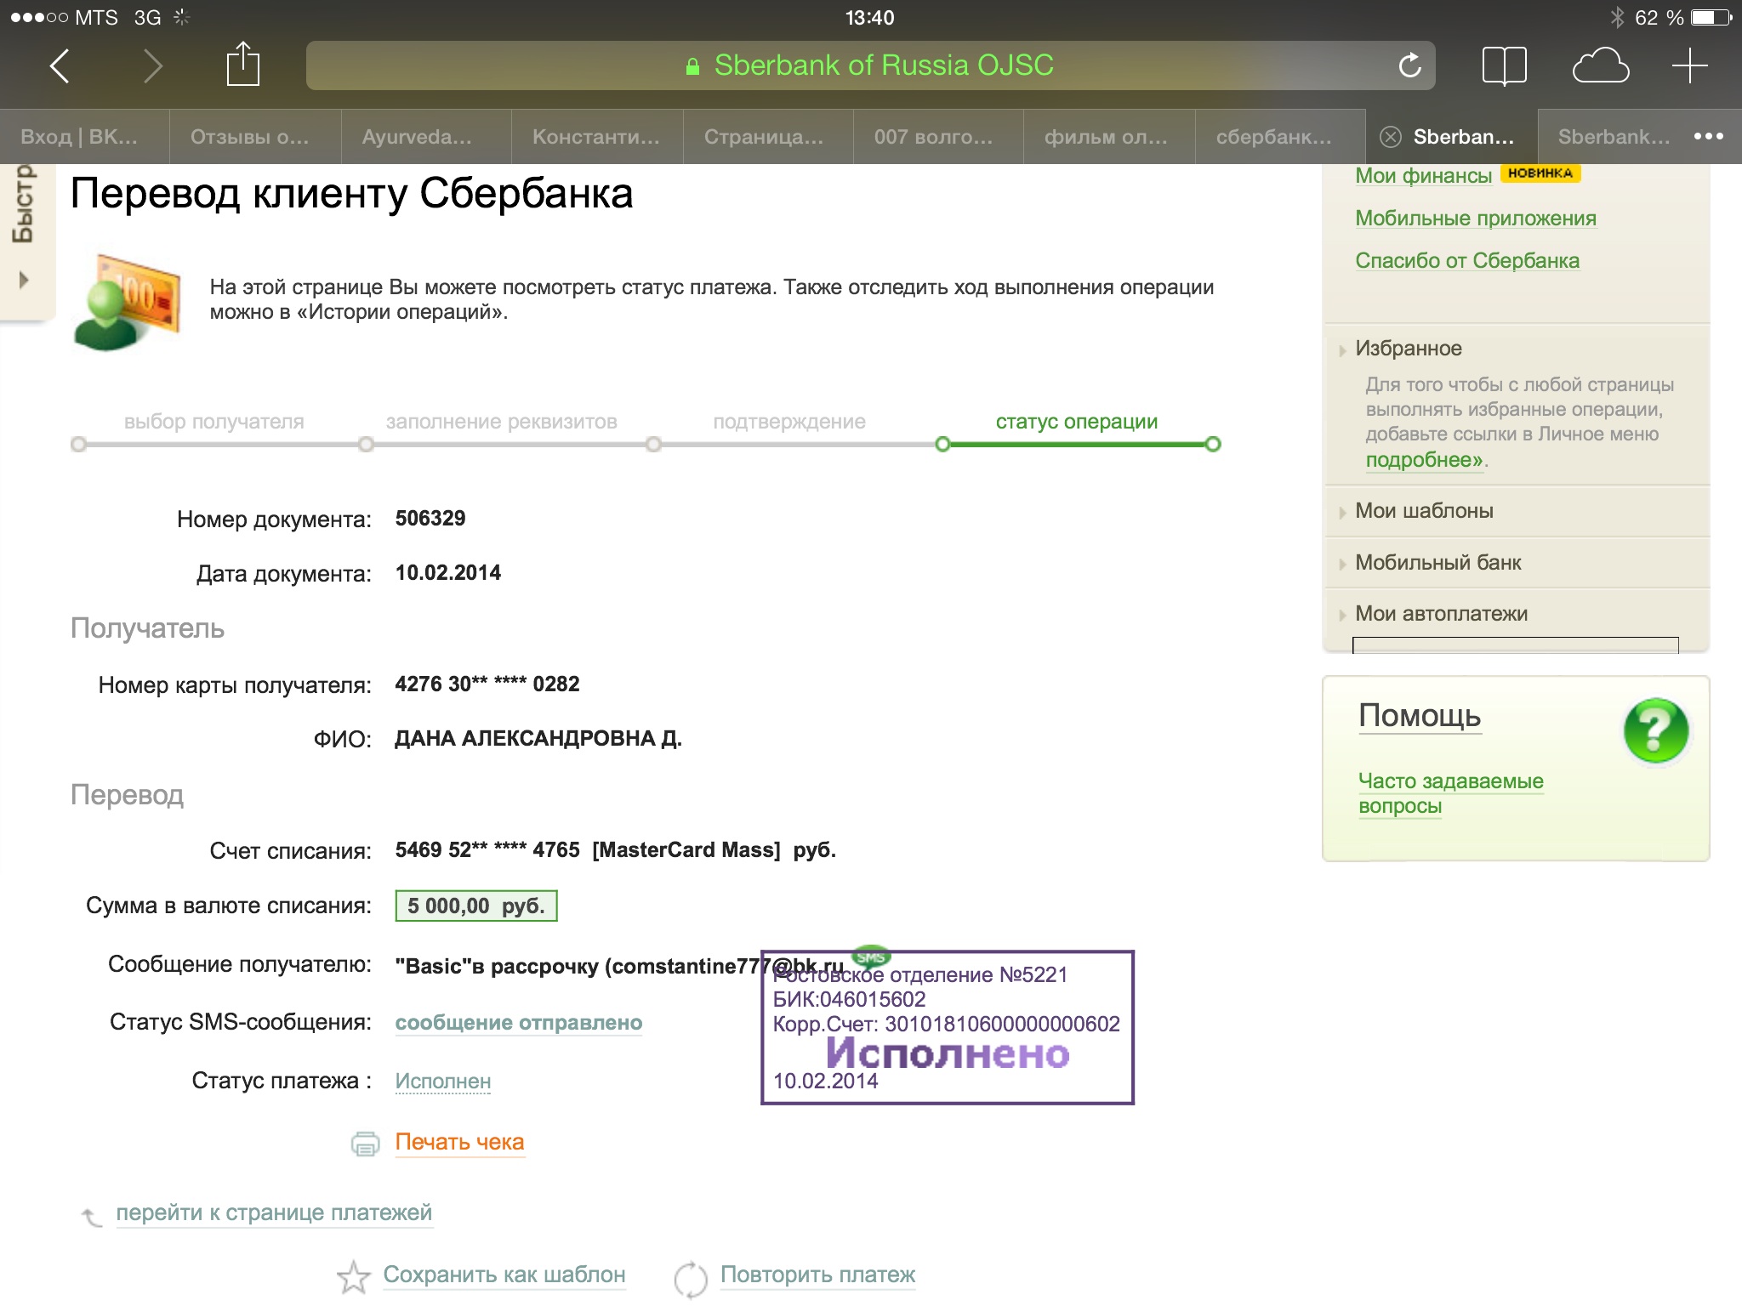Show more tabs via three dots
This screenshot has width=1742, height=1306.
[1708, 137]
